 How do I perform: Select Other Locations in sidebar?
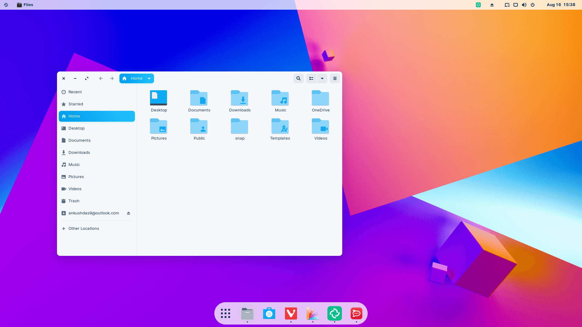coord(84,228)
